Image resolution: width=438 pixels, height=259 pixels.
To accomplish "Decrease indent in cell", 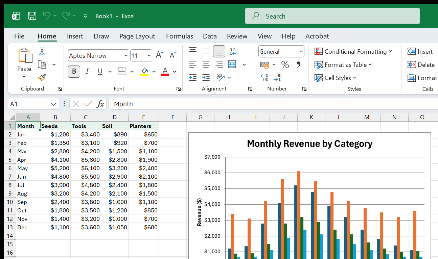I will [x=193, y=78].
